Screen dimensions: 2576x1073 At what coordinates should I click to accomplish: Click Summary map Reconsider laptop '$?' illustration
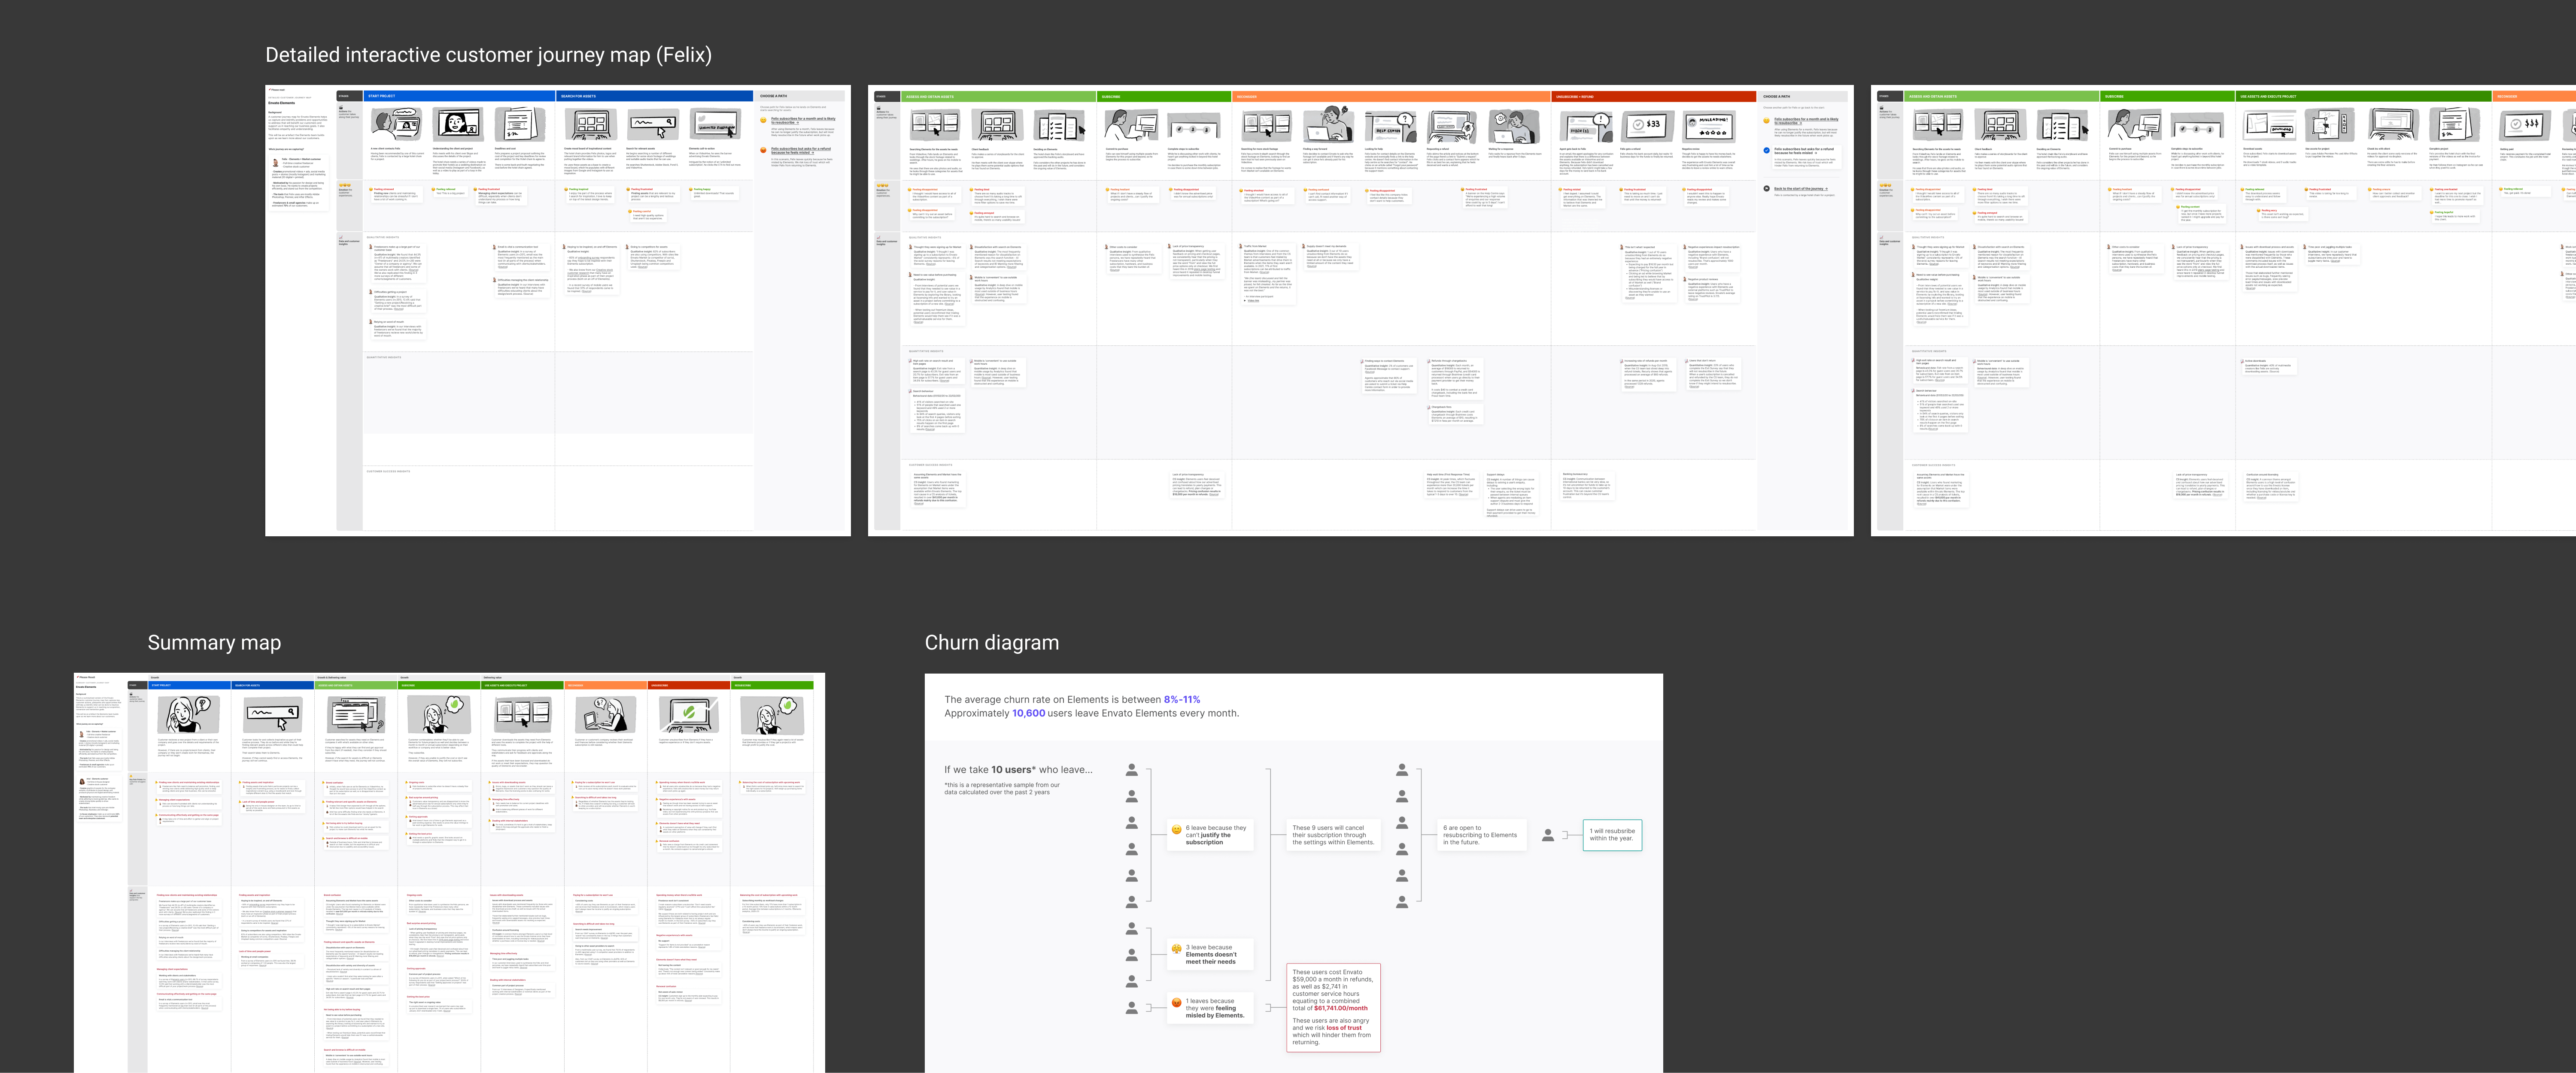click(606, 715)
